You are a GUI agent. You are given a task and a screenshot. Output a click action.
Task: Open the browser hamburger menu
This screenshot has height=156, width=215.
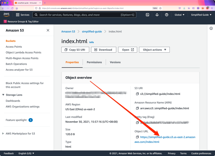coord(212,8)
